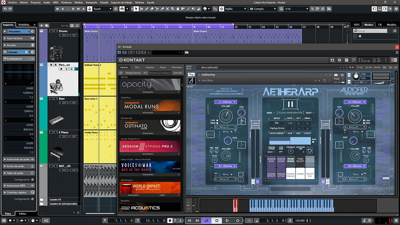Open the S1: ElGuitar shimmer dropdown

point(226,166)
